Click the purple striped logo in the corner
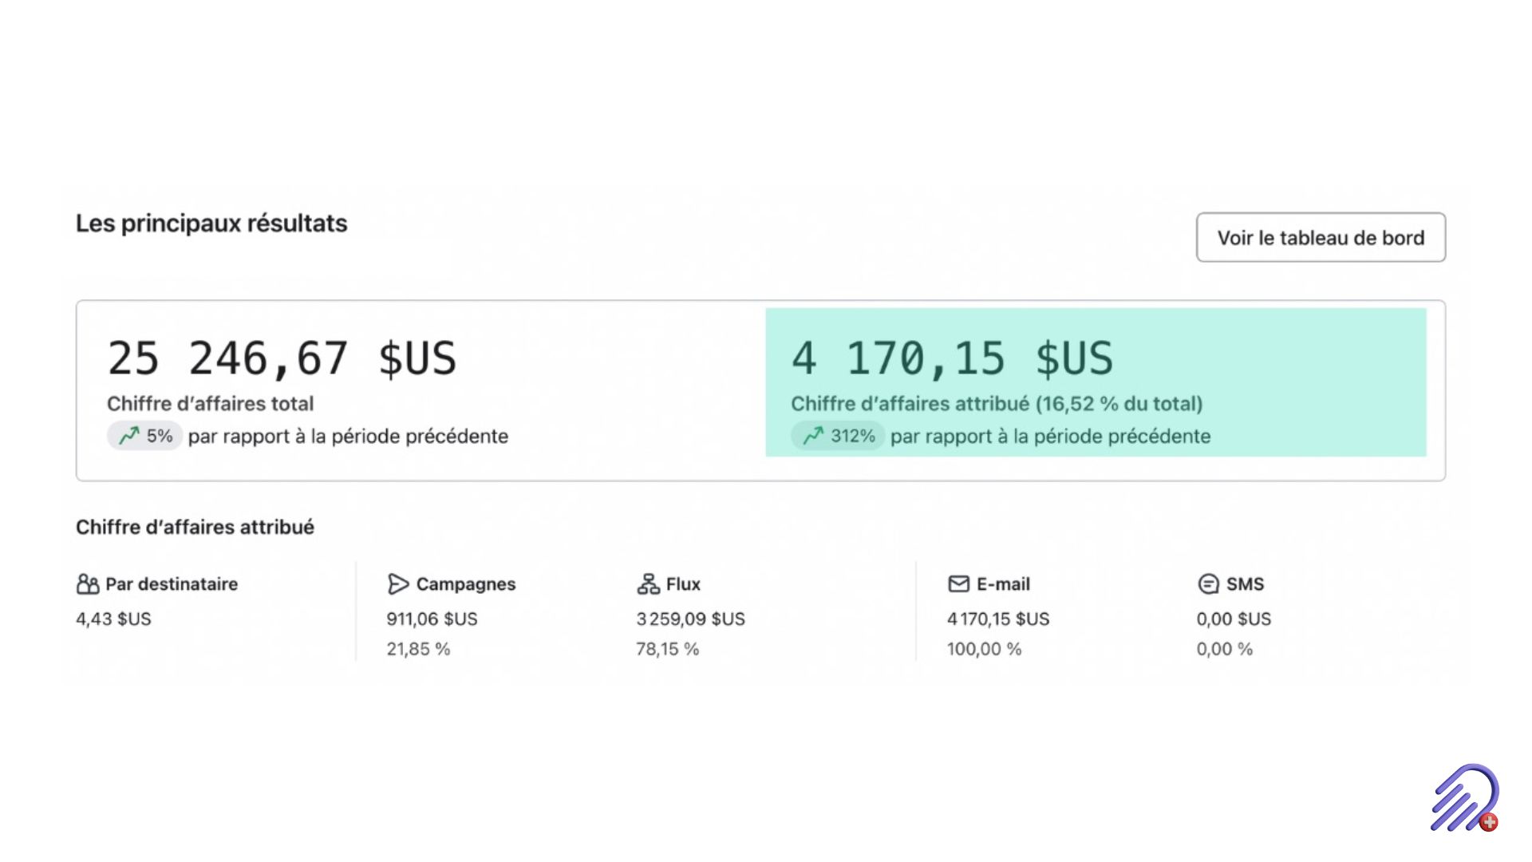The width and height of the screenshot is (1532, 862). (x=1465, y=798)
